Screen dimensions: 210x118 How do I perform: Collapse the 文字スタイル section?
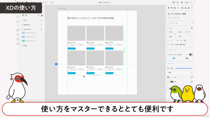[x=23, y=25]
